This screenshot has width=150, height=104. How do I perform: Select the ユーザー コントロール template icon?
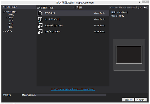click(40, 32)
